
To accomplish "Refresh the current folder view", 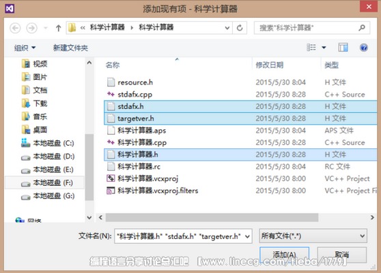I will pyautogui.click(x=240, y=28).
